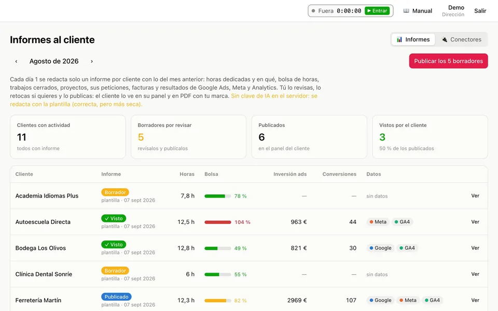This screenshot has width=498, height=311.
Task: Click the 107 conversions value
Action: point(351,300)
